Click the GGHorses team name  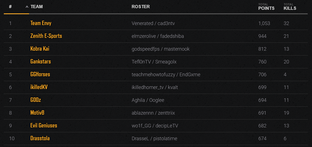point(40,74)
